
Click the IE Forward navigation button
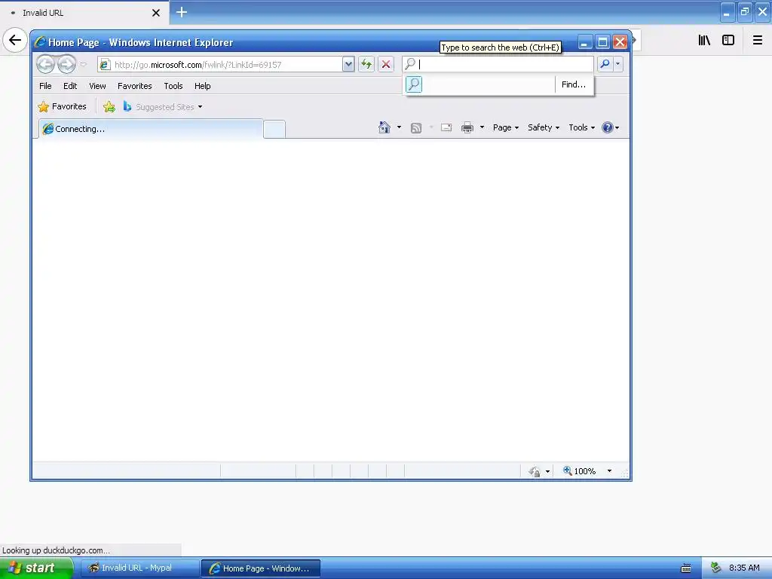(66, 64)
